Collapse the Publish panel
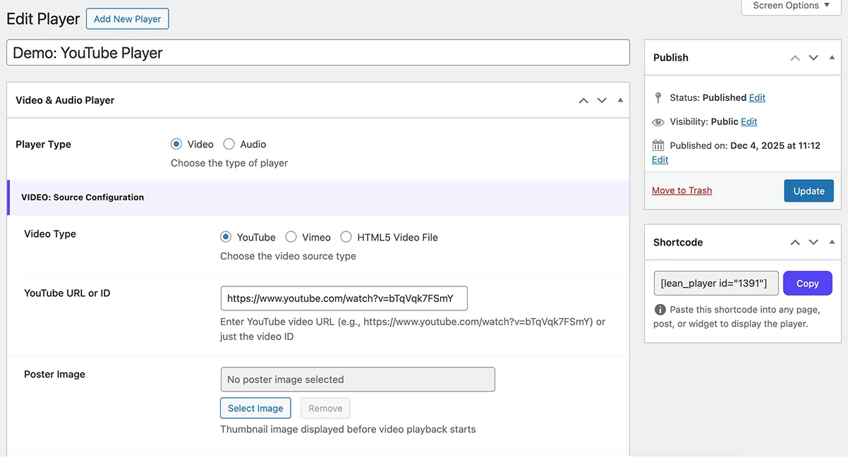 coord(832,58)
